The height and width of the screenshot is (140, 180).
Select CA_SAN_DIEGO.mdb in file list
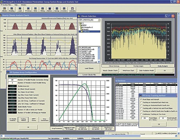(86, 60)
